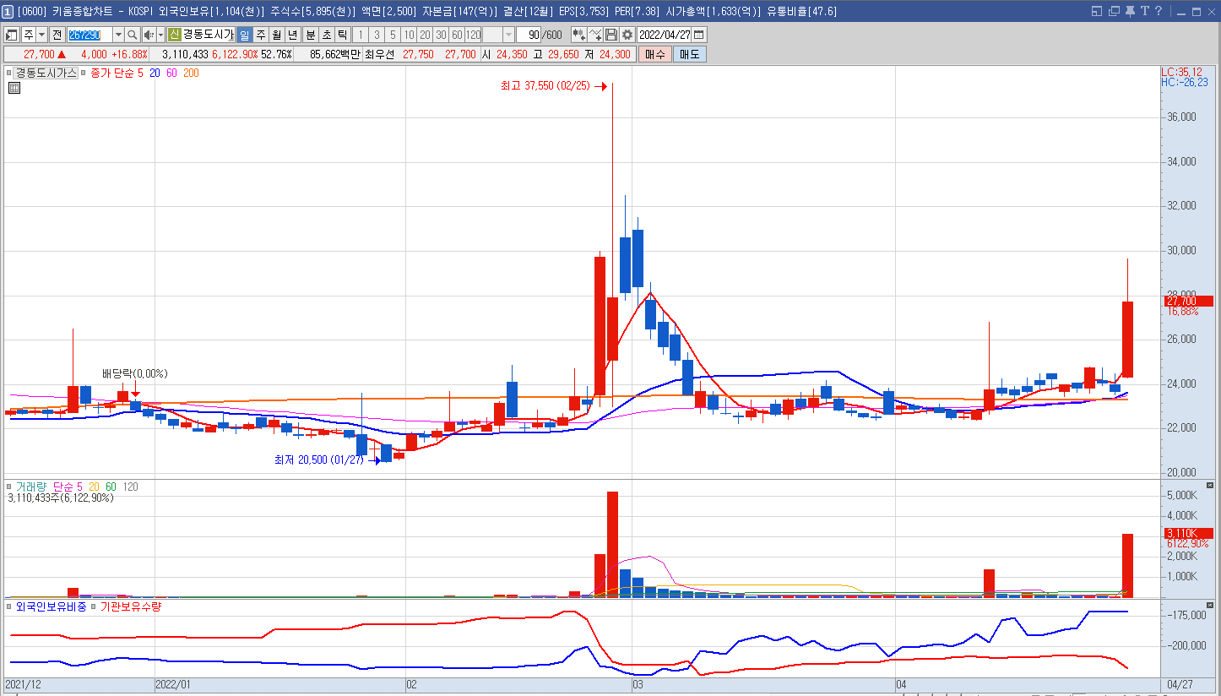Click the date field 2022/04/27
The height and width of the screenshot is (696, 1221).
pyautogui.click(x=665, y=35)
